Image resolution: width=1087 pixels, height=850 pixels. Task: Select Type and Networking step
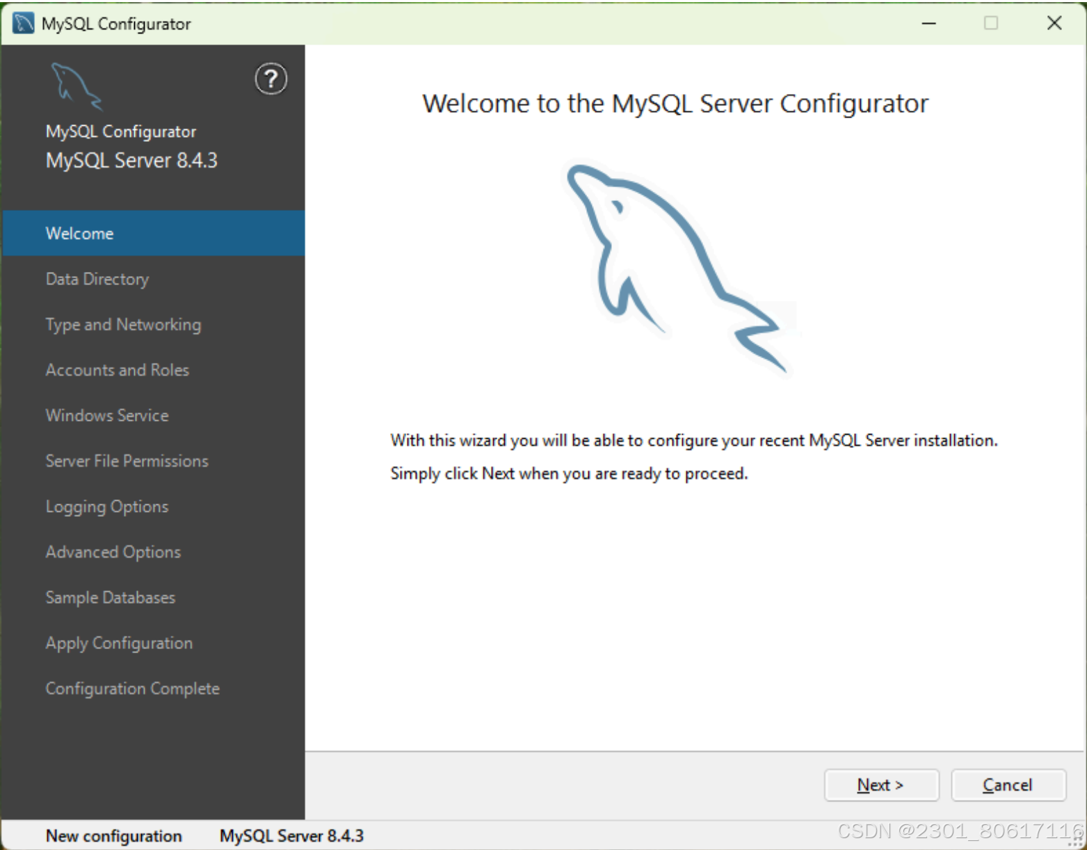click(123, 324)
